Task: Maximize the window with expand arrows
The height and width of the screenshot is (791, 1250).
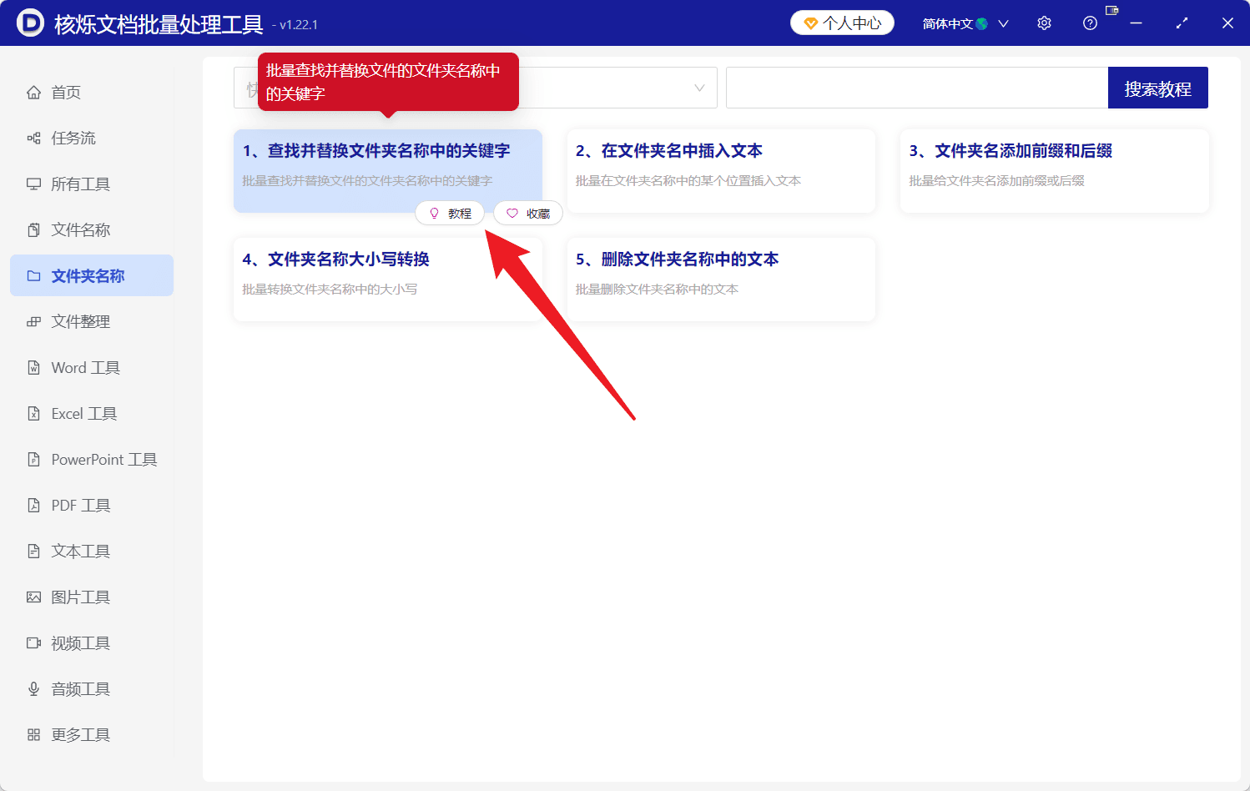Action: pyautogui.click(x=1182, y=23)
